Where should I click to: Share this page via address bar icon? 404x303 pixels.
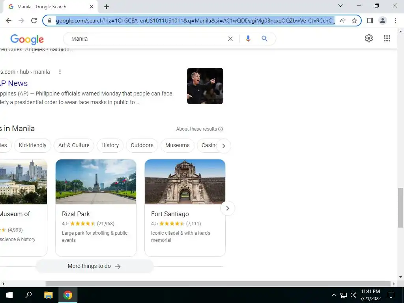(342, 21)
